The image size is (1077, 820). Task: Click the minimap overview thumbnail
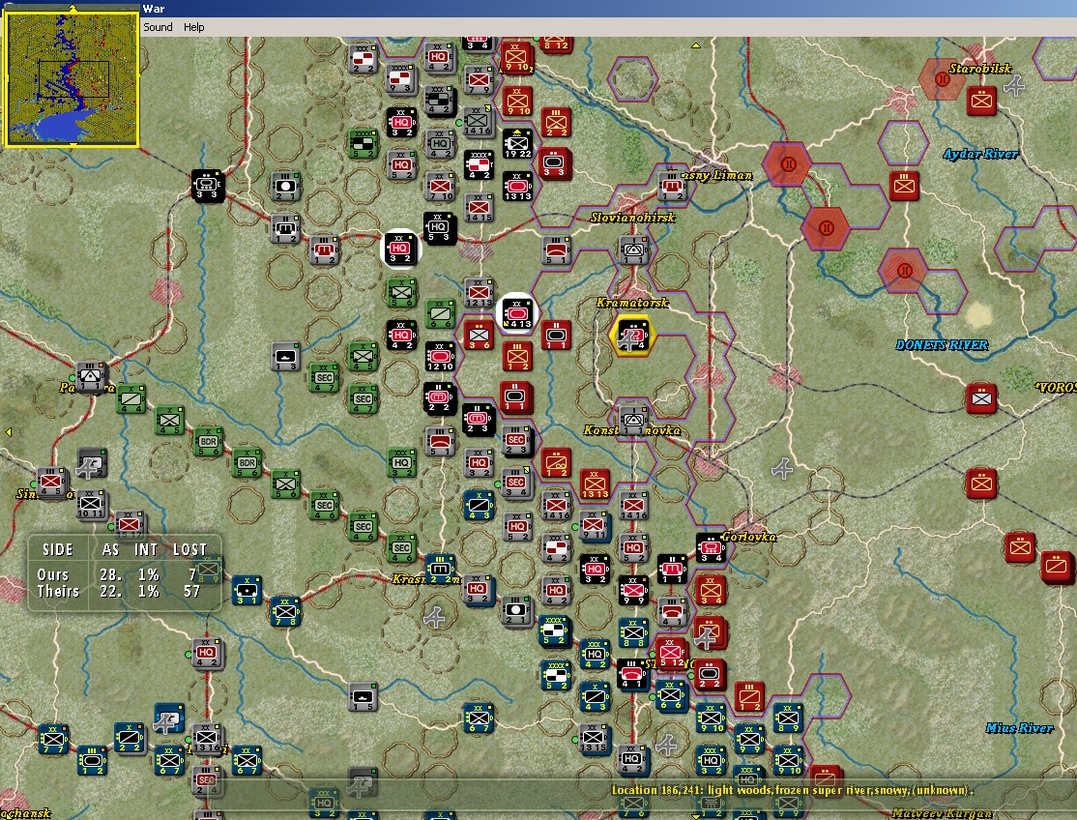pyautogui.click(x=73, y=78)
